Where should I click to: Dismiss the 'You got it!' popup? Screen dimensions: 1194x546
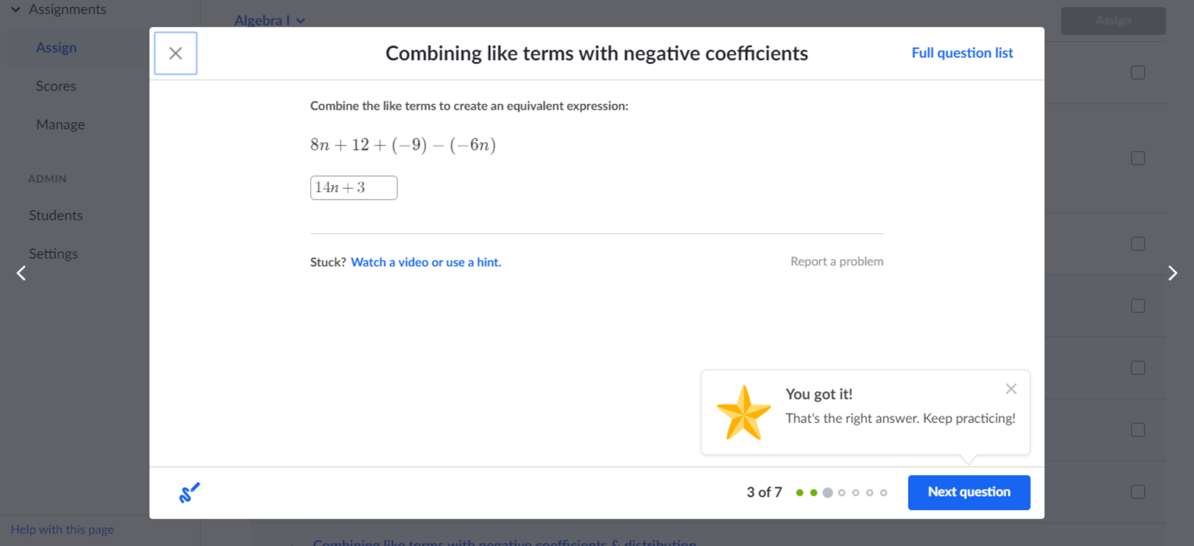pyautogui.click(x=1011, y=389)
